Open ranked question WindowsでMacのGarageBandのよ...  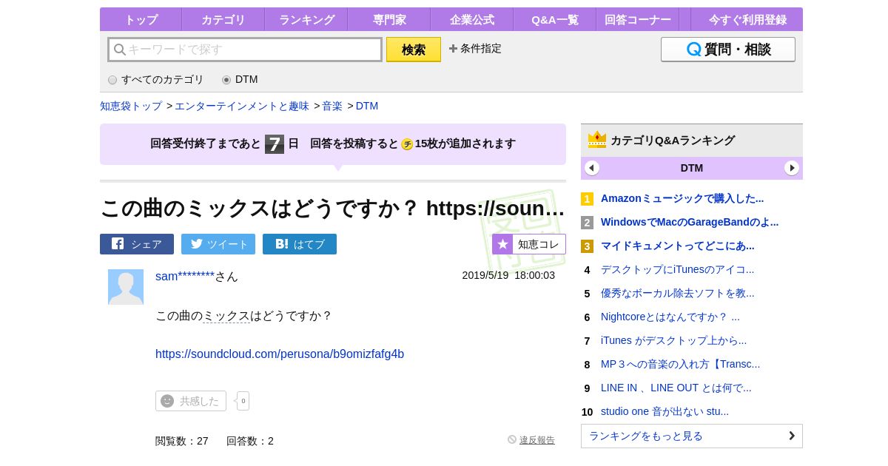690,222
